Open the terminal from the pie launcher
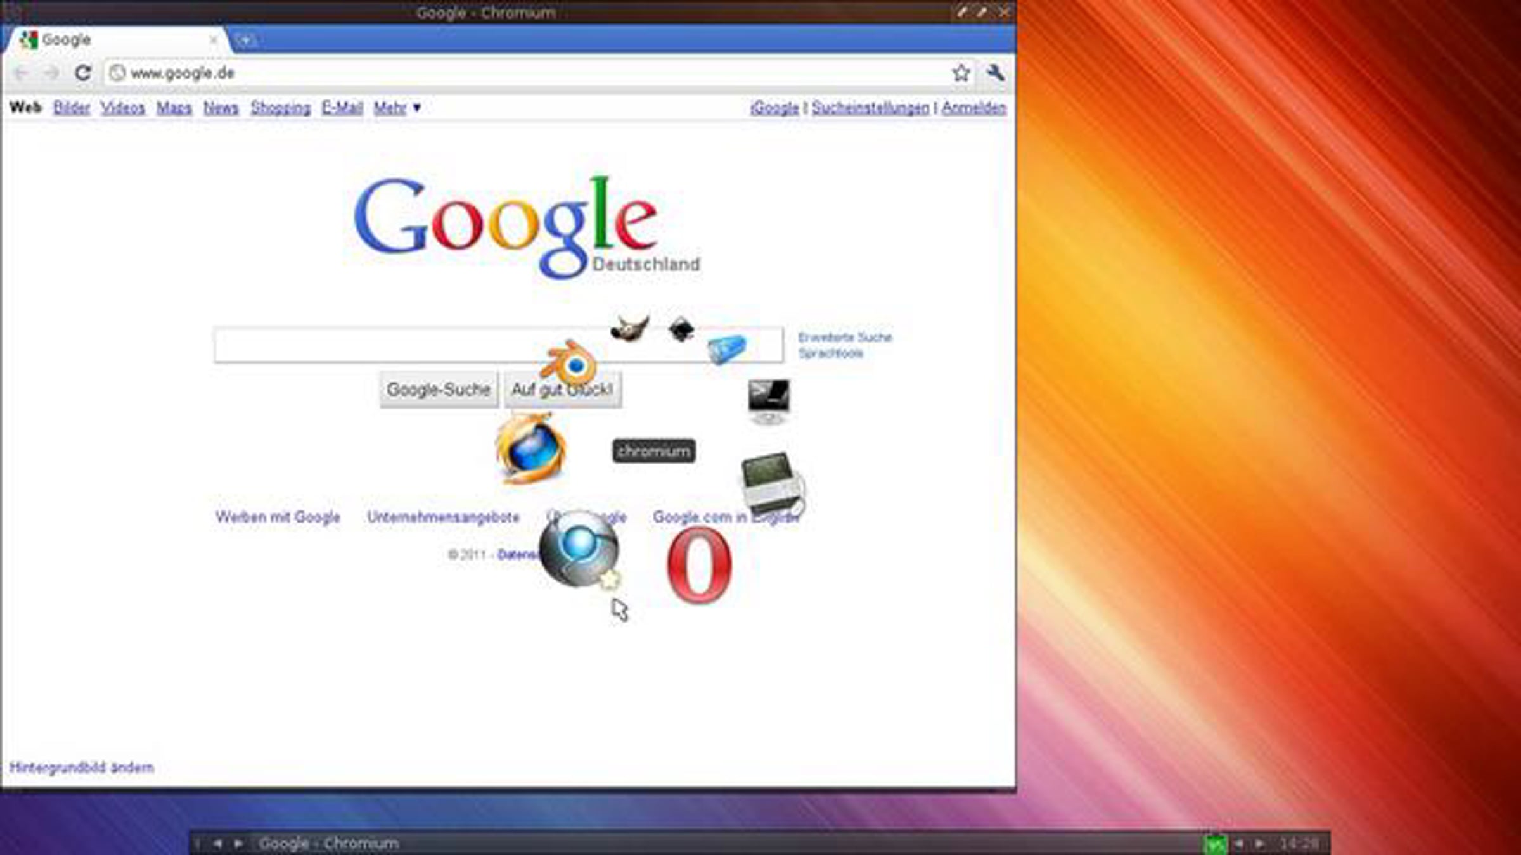This screenshot has height=855, width=1521. (x=769, y=402)
